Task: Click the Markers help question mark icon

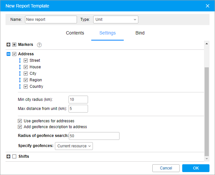Action: click(x=39, y=45)
